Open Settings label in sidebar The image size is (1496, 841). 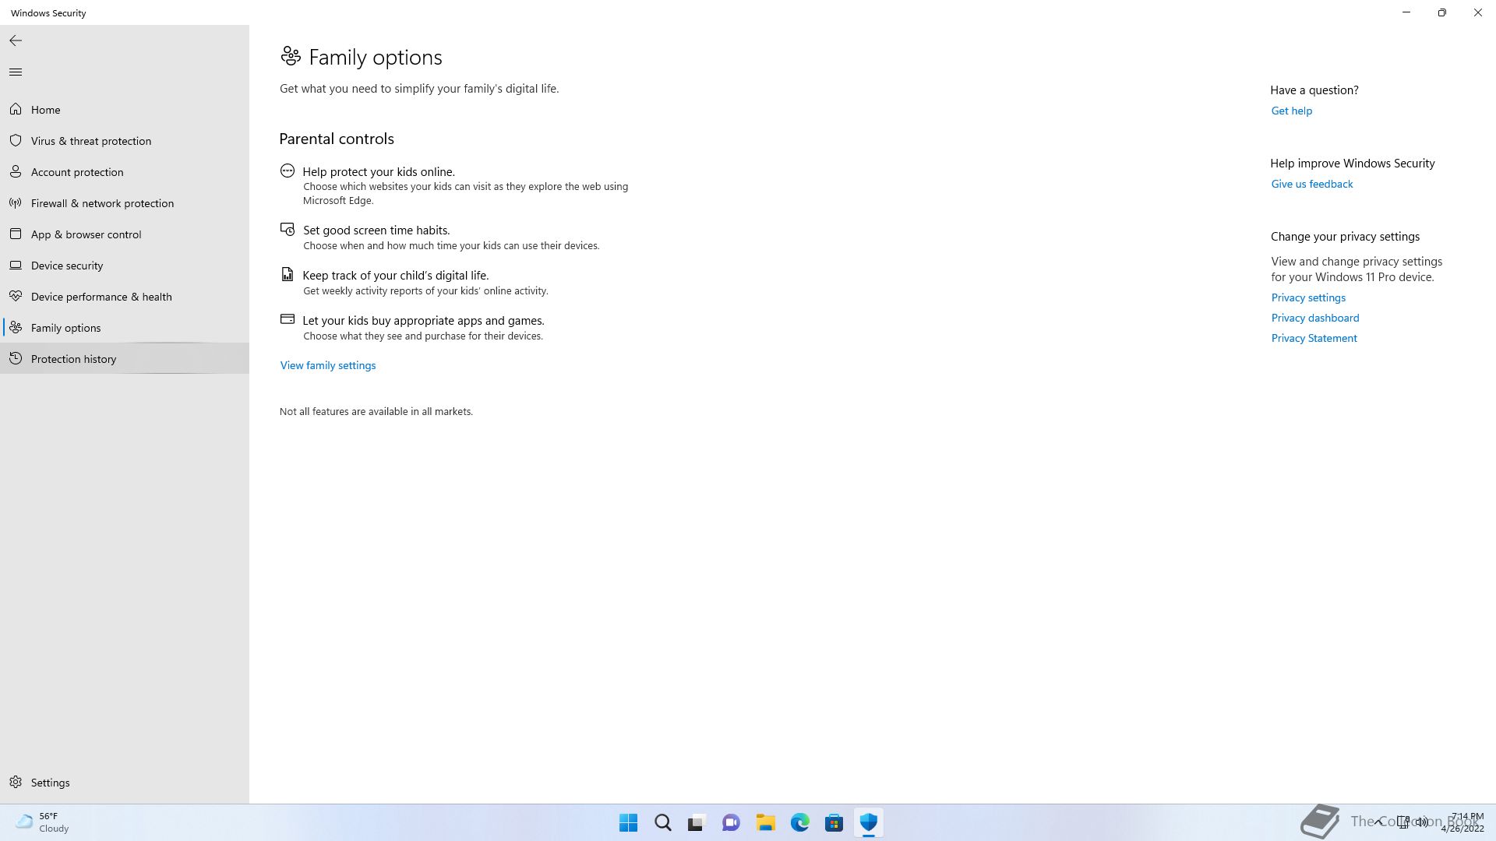51,783
